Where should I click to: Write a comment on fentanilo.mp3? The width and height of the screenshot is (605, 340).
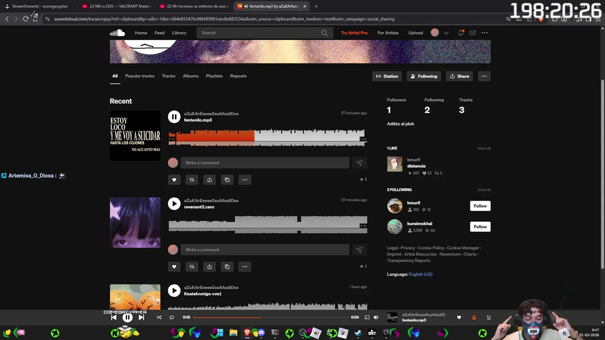click(265, 163)
